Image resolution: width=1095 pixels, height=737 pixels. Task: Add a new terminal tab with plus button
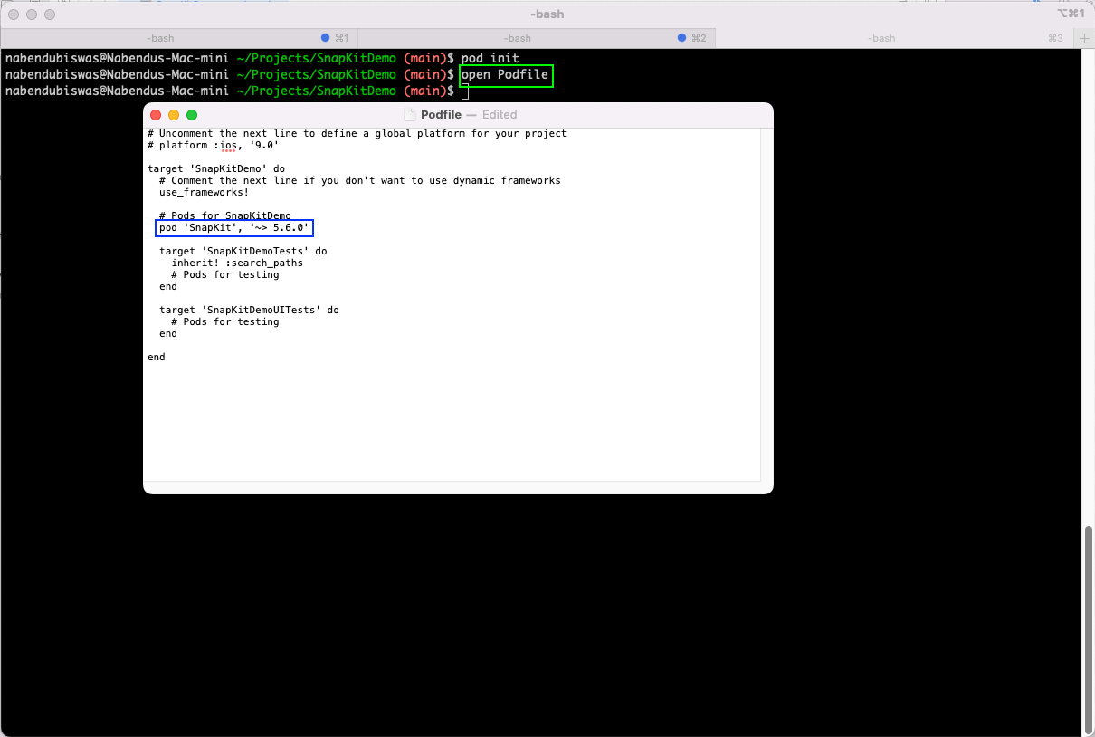[1083, 38]
